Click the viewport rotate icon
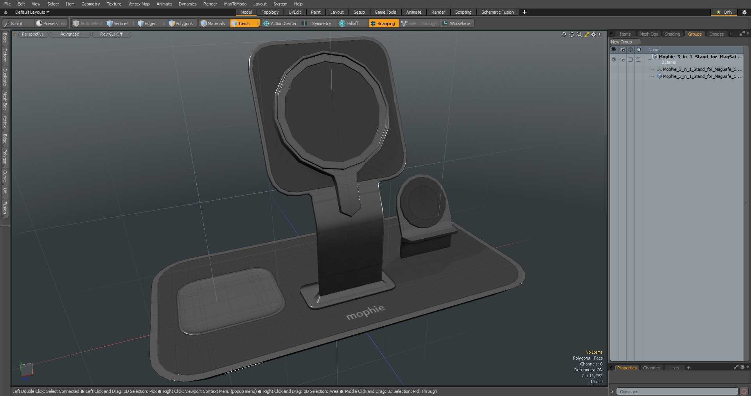The image size is (751, 396). (x=571, y=34)
